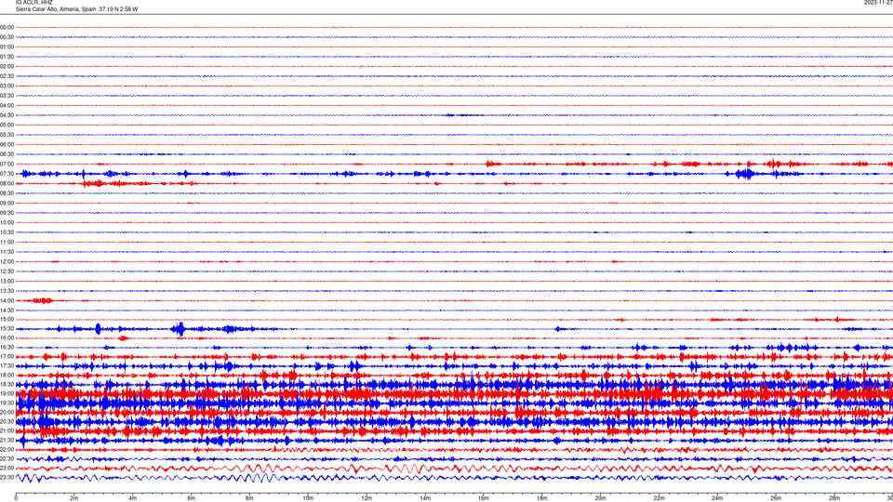This screenshot has height=502, width=893.
Task: Click the 17:30 time row label
Action: (x=7, y=365)
